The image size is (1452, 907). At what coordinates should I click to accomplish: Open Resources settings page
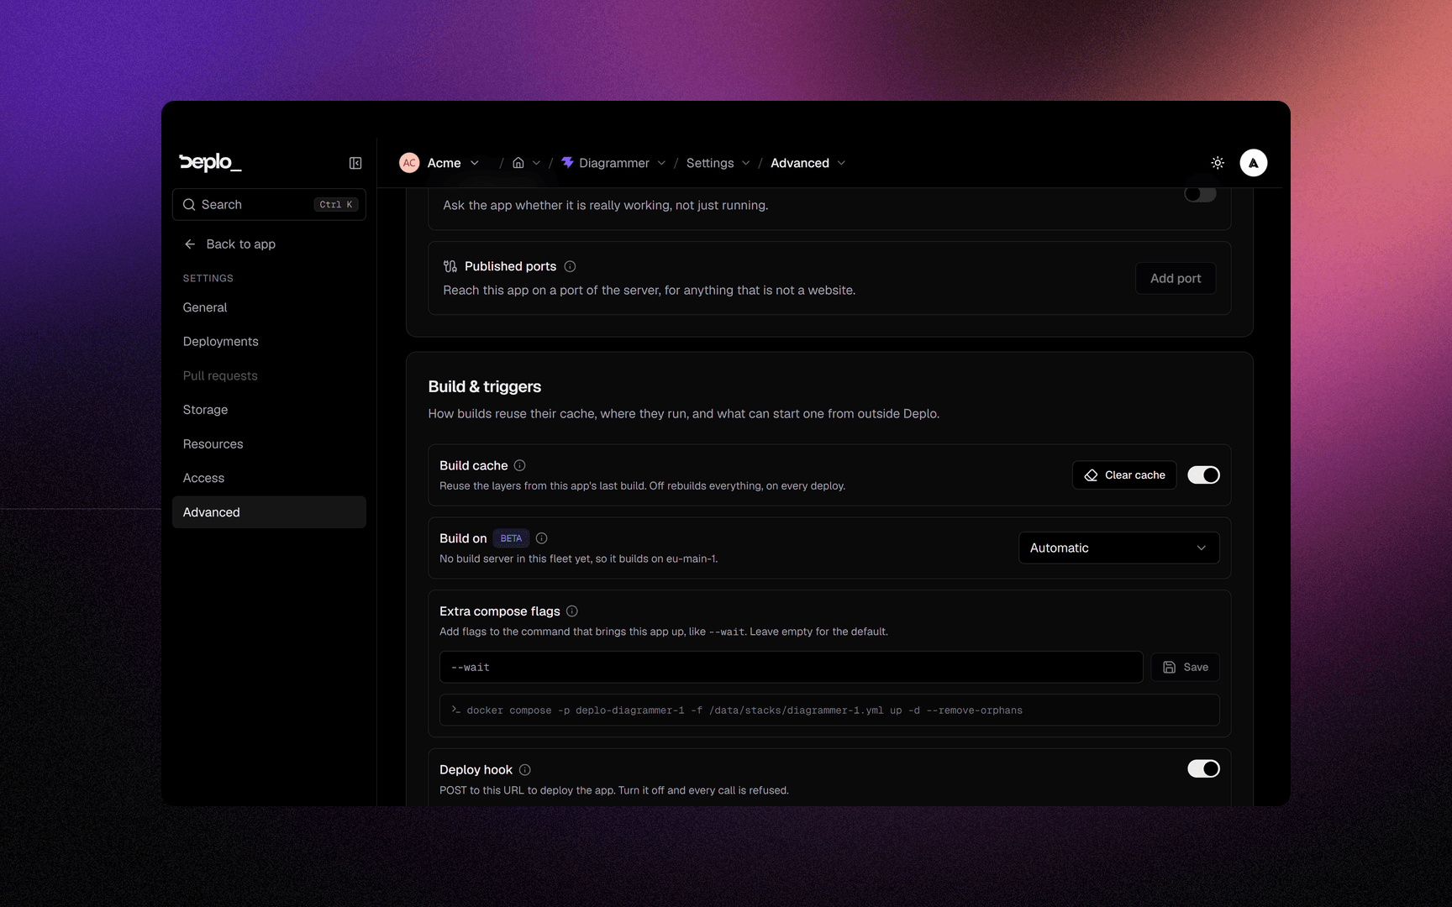[269, 444]
